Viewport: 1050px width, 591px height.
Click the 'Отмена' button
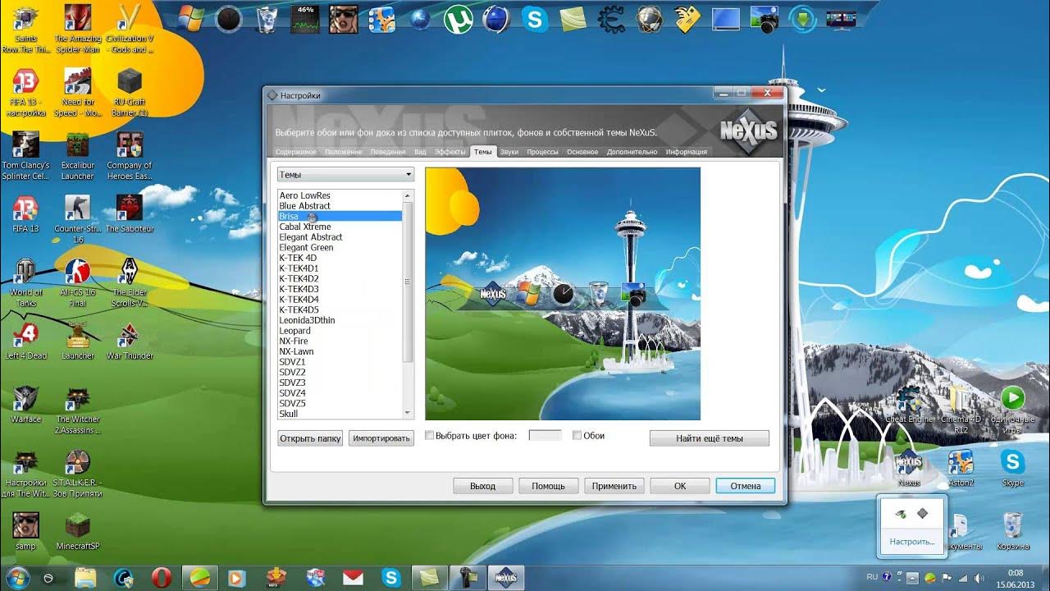click(746, 486)
